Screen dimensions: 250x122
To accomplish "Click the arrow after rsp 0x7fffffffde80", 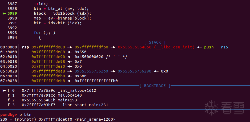I will (x=70, y=47).
